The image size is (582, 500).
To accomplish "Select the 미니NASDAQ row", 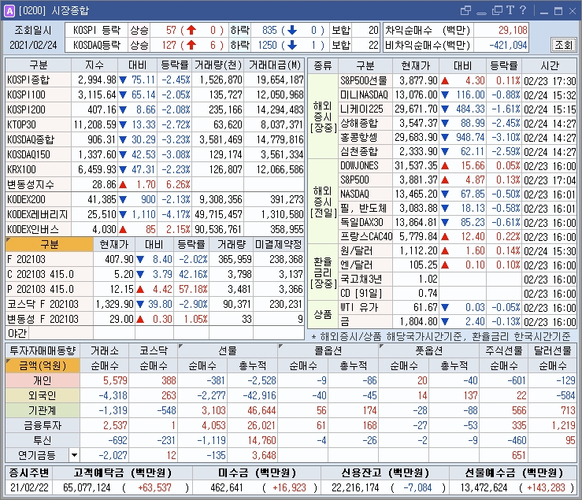I will click(x=458, y=94).
